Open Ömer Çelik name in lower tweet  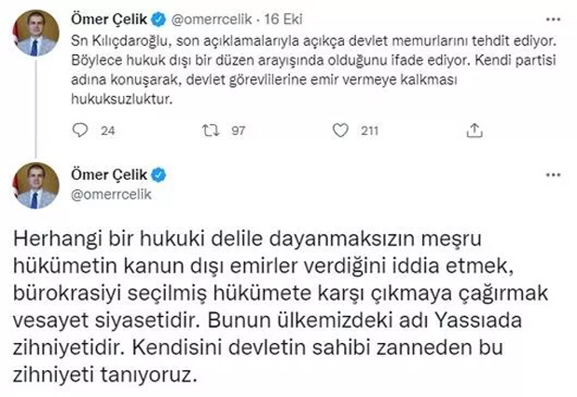[112, 175]
